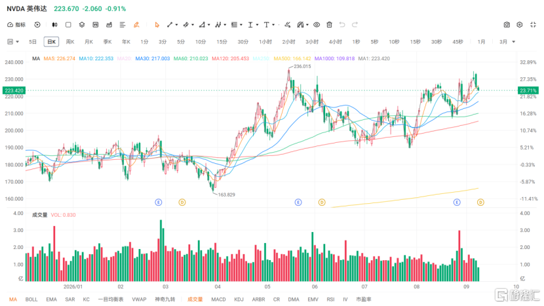Toggle the dimmed MA20 average line
Image resolution: width=544 pixels, height=306 pixels.
(x=125, y=58)
